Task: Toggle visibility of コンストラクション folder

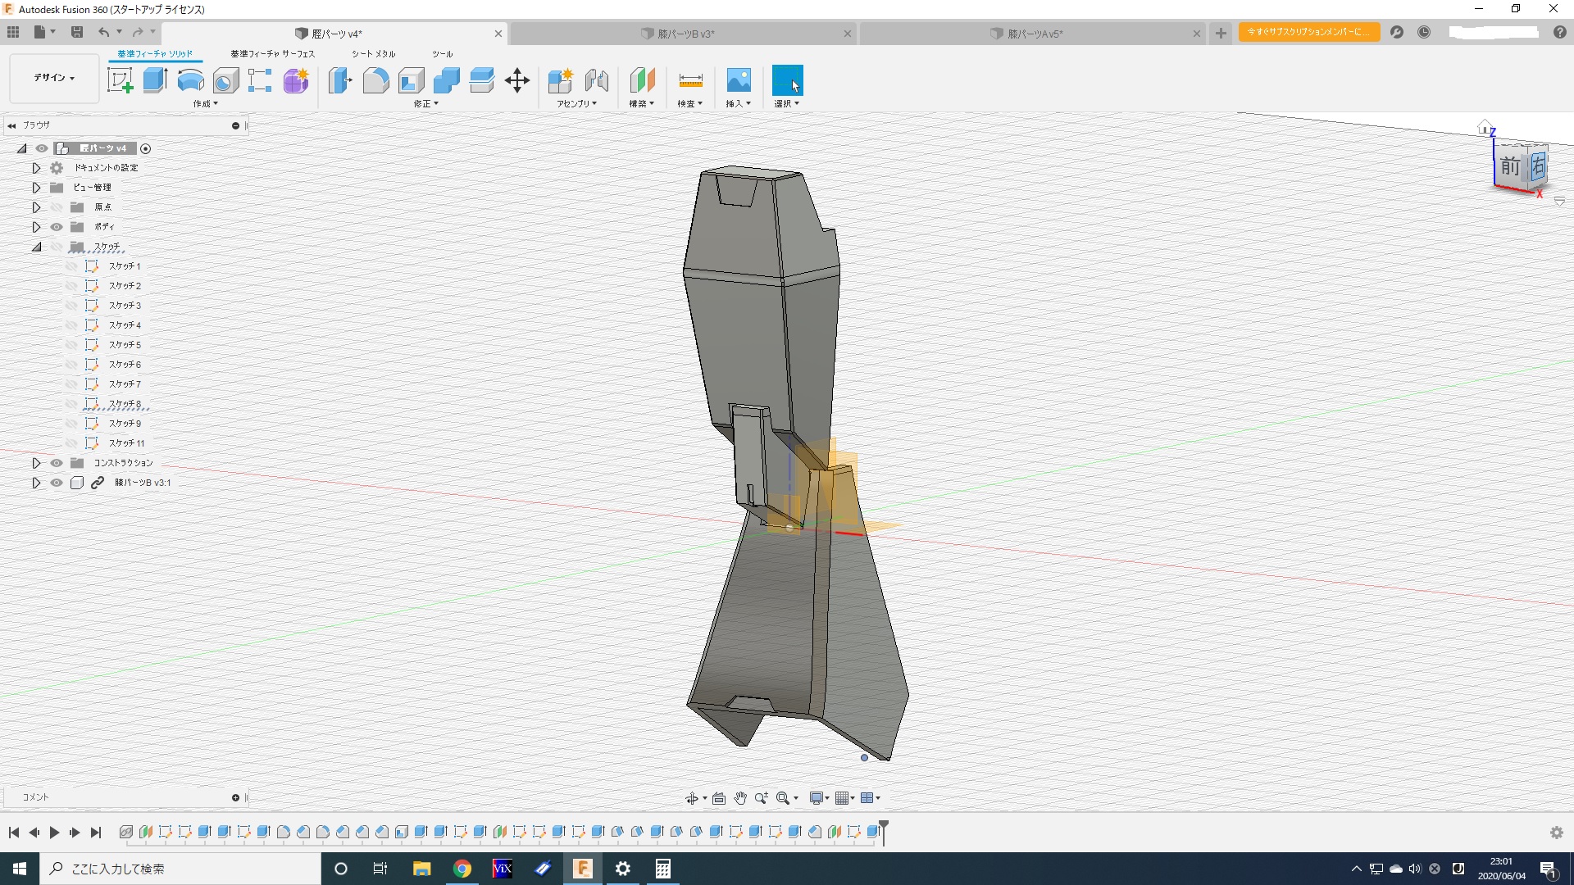Action: click(x=57, y=463)
